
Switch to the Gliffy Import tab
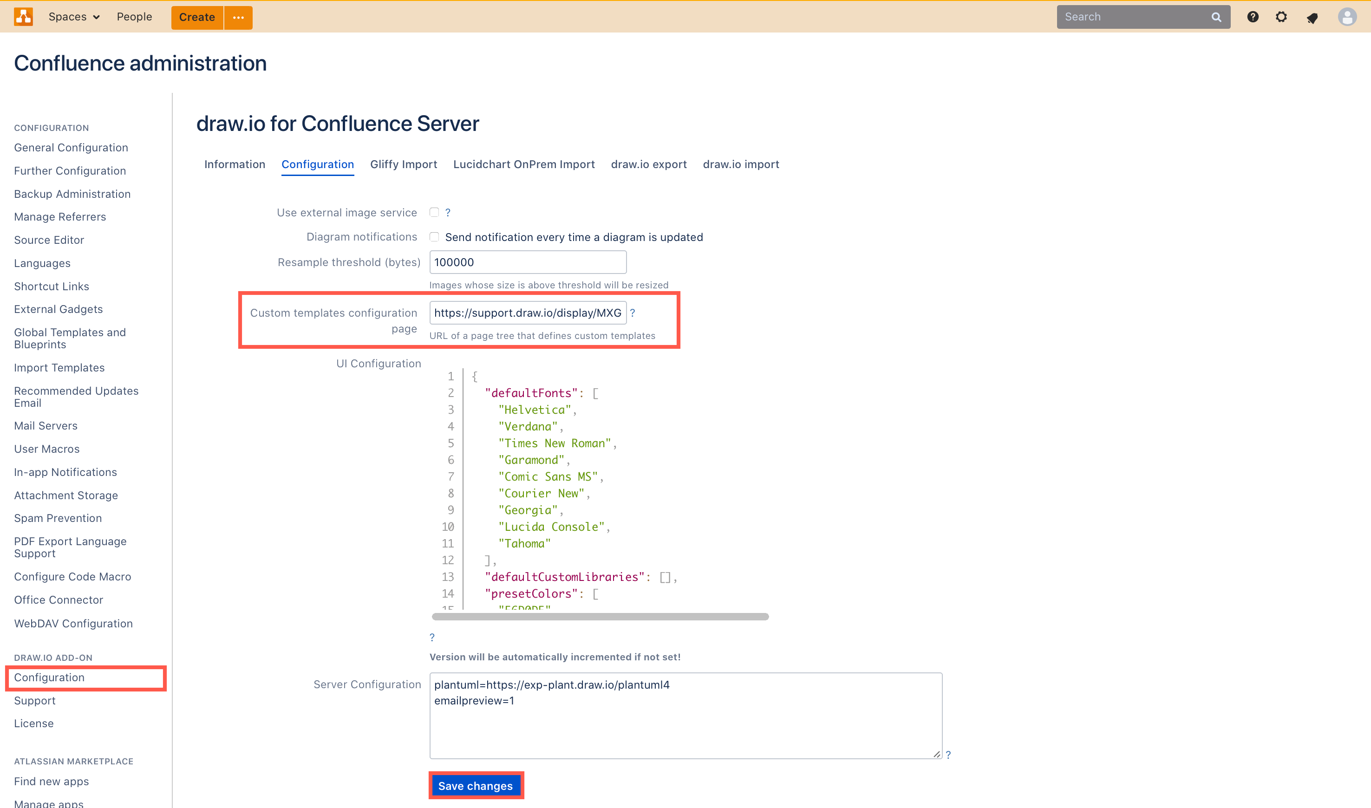point(404,164)
